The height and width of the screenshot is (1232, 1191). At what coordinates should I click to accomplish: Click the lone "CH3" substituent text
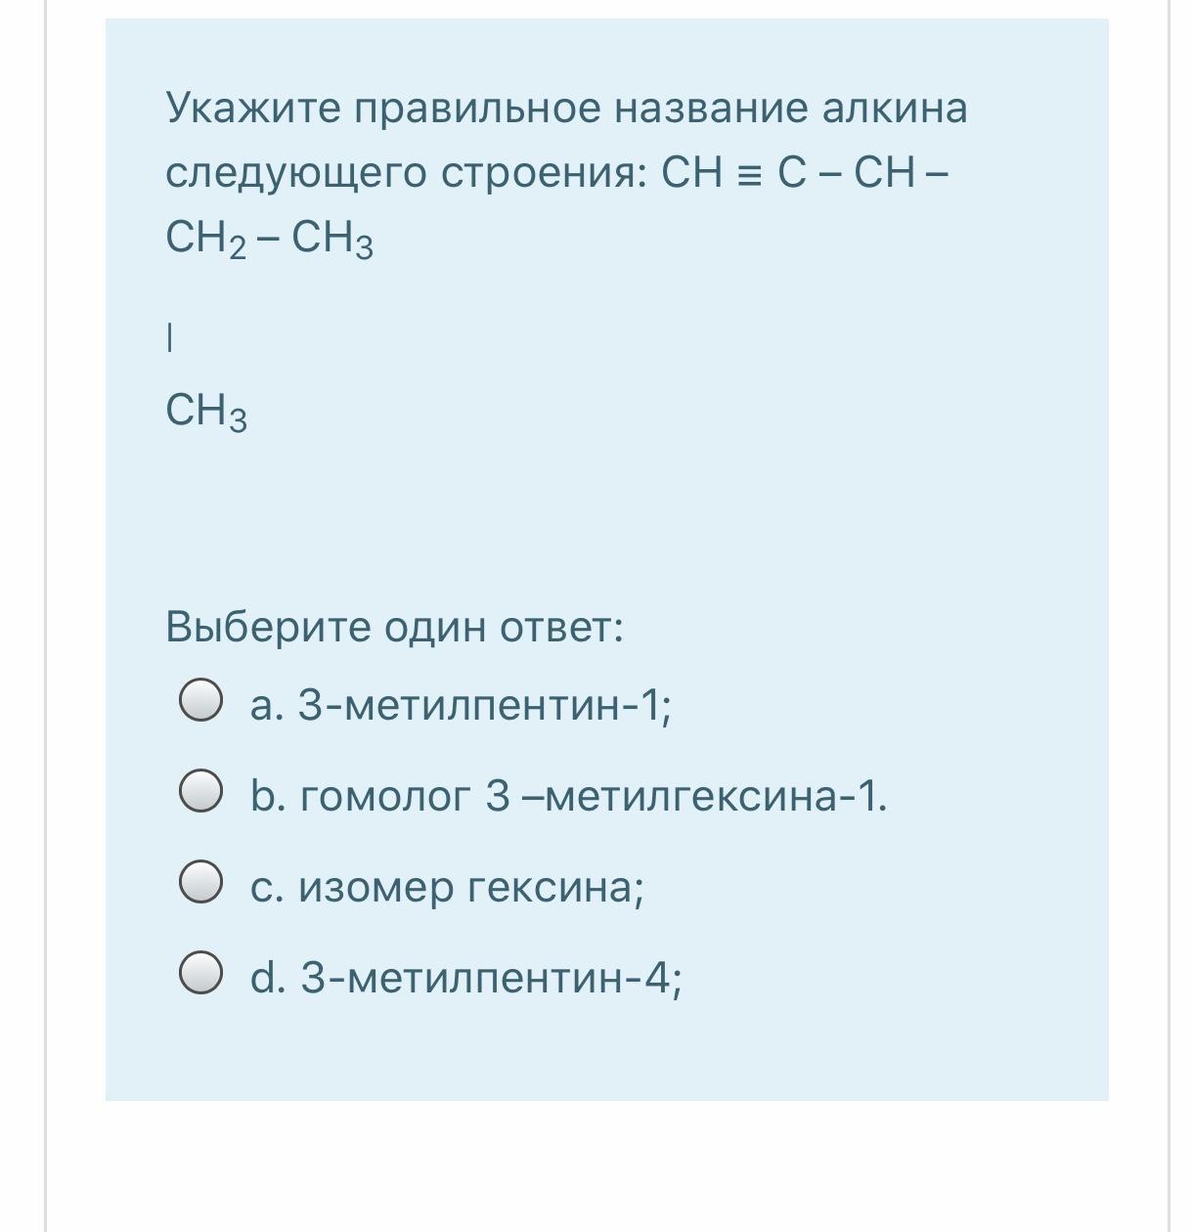[206, 411]
